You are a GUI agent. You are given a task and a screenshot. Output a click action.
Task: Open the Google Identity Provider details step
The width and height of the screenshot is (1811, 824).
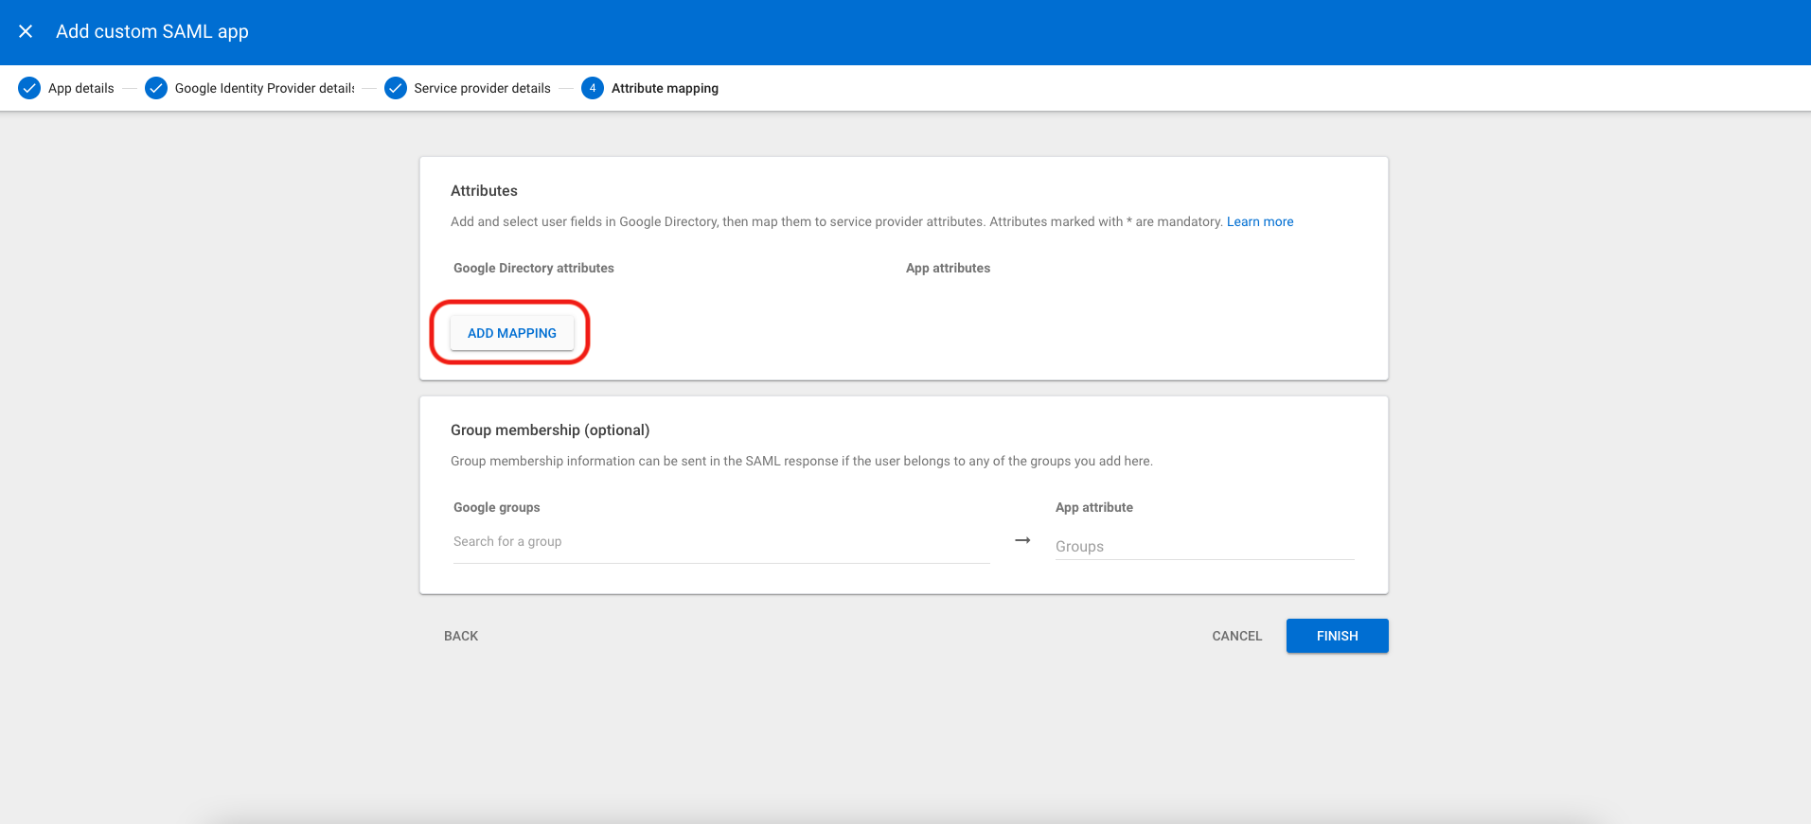point(264,88)
